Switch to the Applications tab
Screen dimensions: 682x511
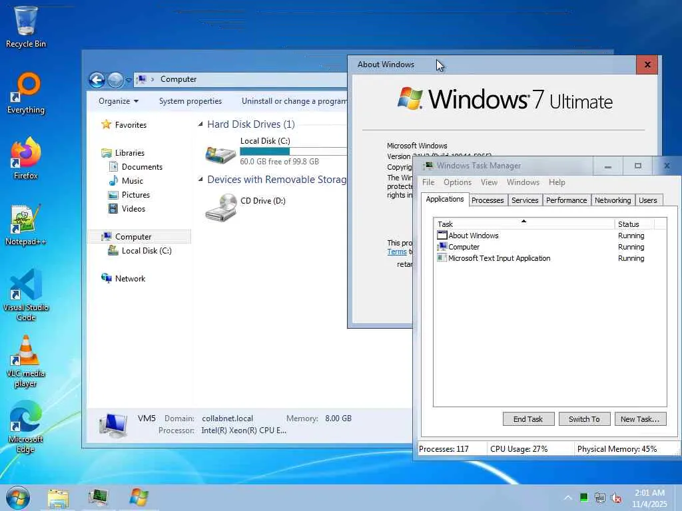tap(444, 199)
